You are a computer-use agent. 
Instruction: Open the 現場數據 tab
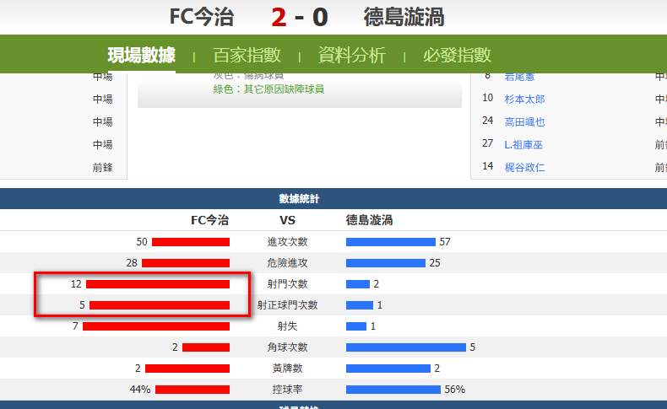[141, 56]
